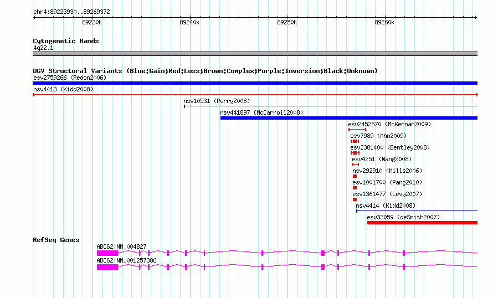Open the ABCG2|NM_004827 transcript label
The height and width of the screenshot is (298, 493).
click(121, 246)
